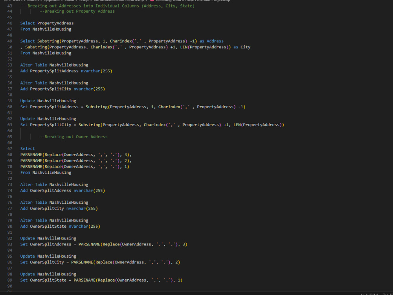Viewport: 393px width, 295px height.
Task: Click 'OwnerSplitAddress' on line 83
Action: [51, 244]
